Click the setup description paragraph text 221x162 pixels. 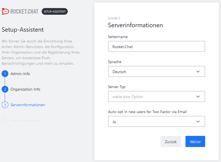click(41, 52)
